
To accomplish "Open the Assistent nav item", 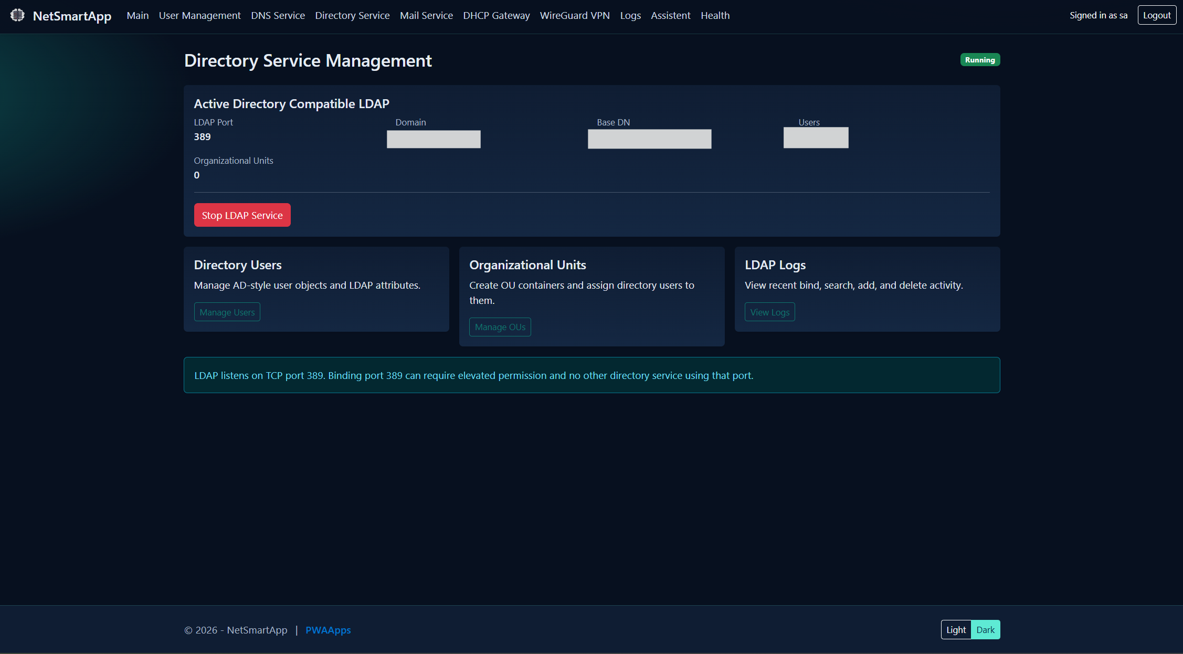I will click(x=671, y=16).
